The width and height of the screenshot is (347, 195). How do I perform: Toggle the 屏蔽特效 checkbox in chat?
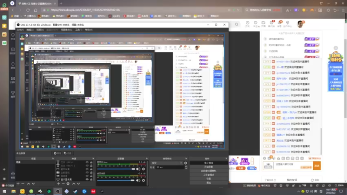coord(310,158)
